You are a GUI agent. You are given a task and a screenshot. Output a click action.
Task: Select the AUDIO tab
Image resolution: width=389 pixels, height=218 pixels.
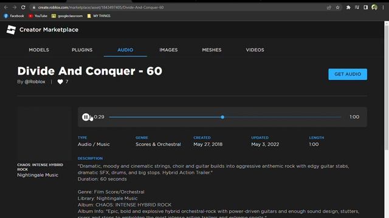click(x=125, y=50)
